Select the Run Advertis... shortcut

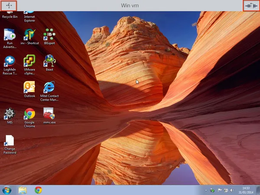click(10, 39)
